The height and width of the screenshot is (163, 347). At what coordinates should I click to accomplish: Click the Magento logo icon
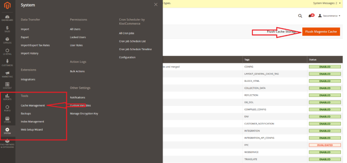[7, 5]
